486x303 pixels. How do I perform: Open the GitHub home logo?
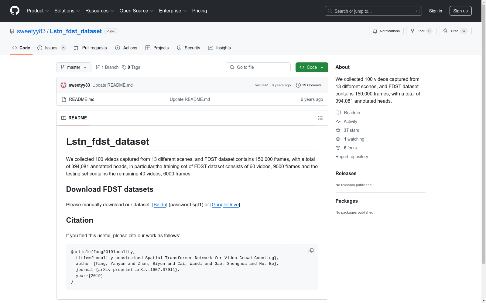(15, 11)
